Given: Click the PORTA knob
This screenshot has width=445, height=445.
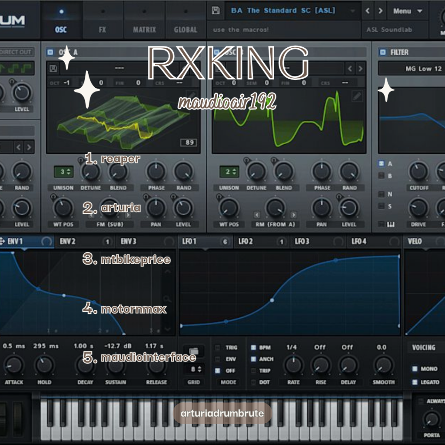Looking at the screenshot, I should point(432,419).
